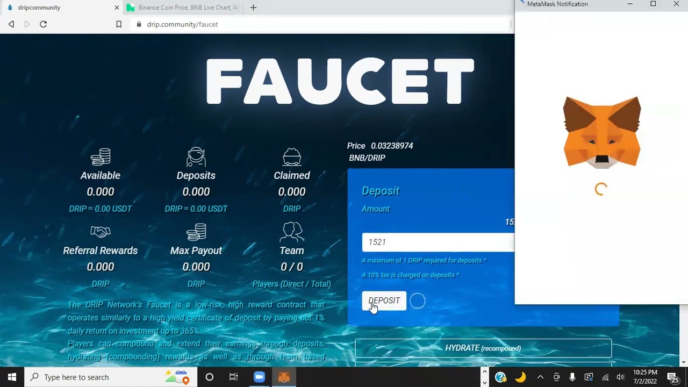Click the drip.community/faucet address bar
Image resolution: width=688 pixels, height=387 pixels.
[x=322, y=24]
